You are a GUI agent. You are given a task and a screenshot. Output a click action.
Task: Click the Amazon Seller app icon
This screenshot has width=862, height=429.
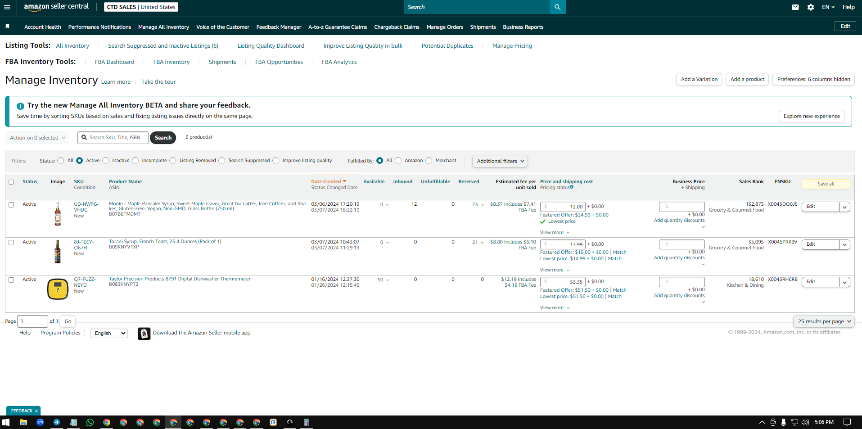[144, 334]
